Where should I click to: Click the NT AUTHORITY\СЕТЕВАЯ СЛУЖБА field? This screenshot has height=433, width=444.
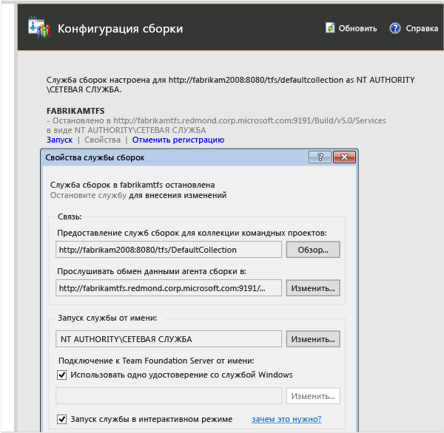tap(169, 339)
